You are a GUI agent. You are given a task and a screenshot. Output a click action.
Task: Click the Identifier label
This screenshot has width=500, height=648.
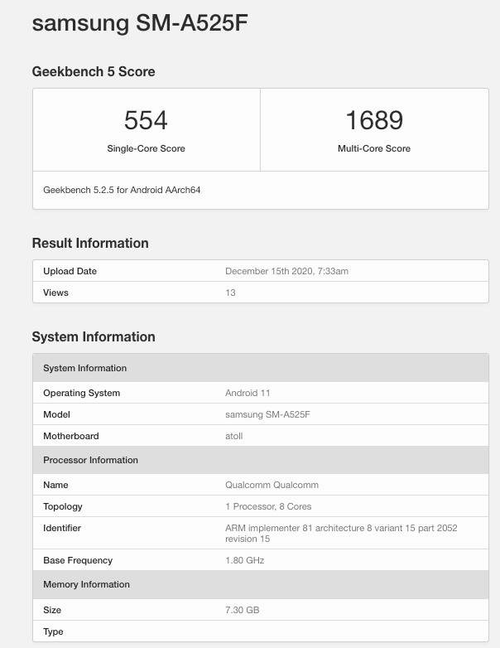point(62,528)
